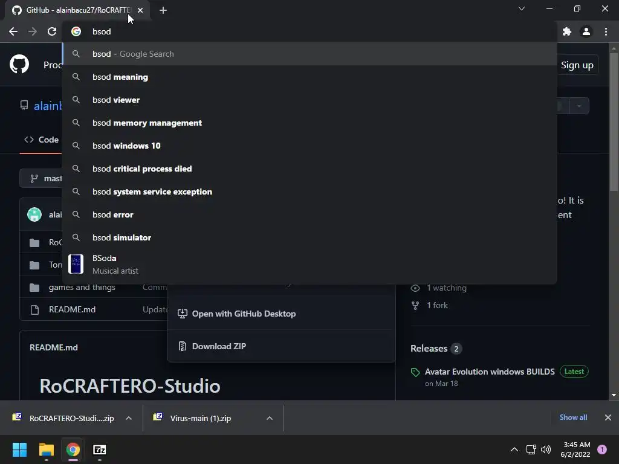Screen dimensions: 619x464
Task: Open the notification badge in taskbar
Action: click(602, 449)
